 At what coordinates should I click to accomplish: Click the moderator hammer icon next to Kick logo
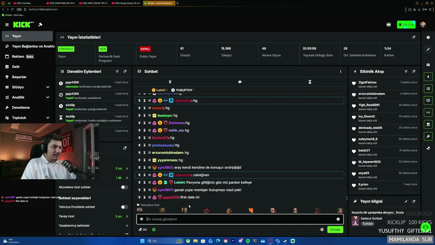40,24
